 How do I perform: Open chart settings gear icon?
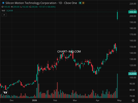[133, 101]
